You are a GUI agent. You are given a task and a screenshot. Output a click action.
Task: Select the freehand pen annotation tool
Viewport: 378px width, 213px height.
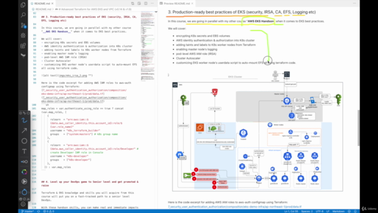[24, 120]
